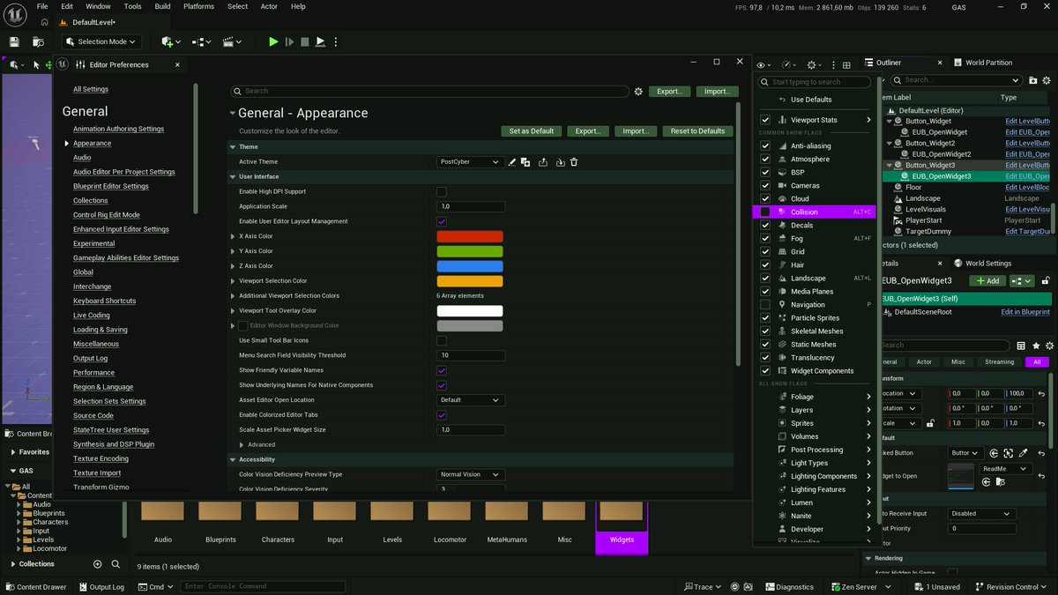The image size is (1058, 595).
Task: Reset the Location value with its arrow icon
Action: [x=1041, y=393]
